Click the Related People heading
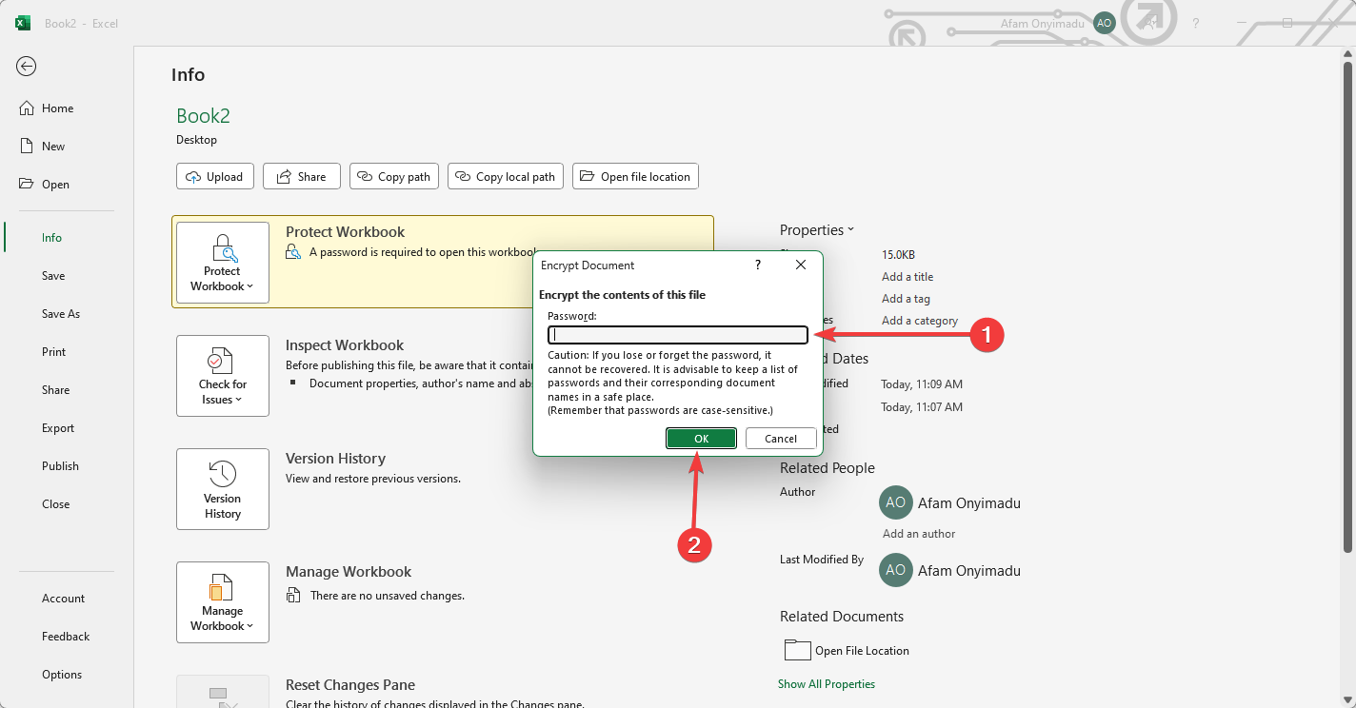This screenshot has height=708, width=1356. [x=828, y=468]
